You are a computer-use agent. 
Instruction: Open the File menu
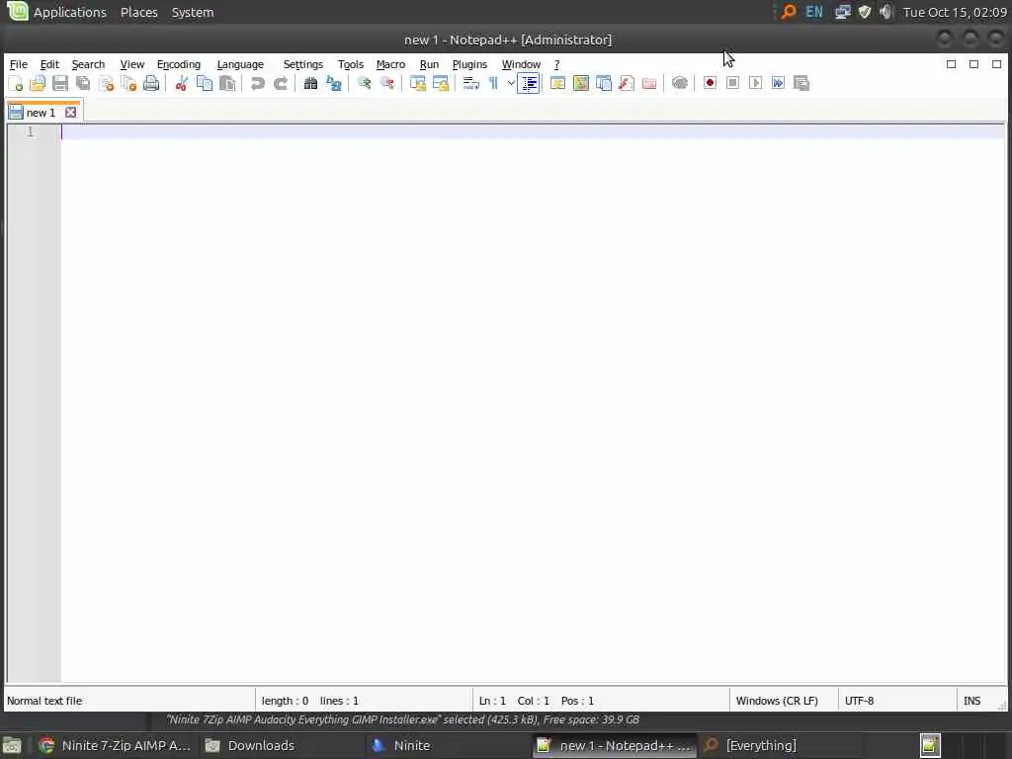click(x=19, y=64)
